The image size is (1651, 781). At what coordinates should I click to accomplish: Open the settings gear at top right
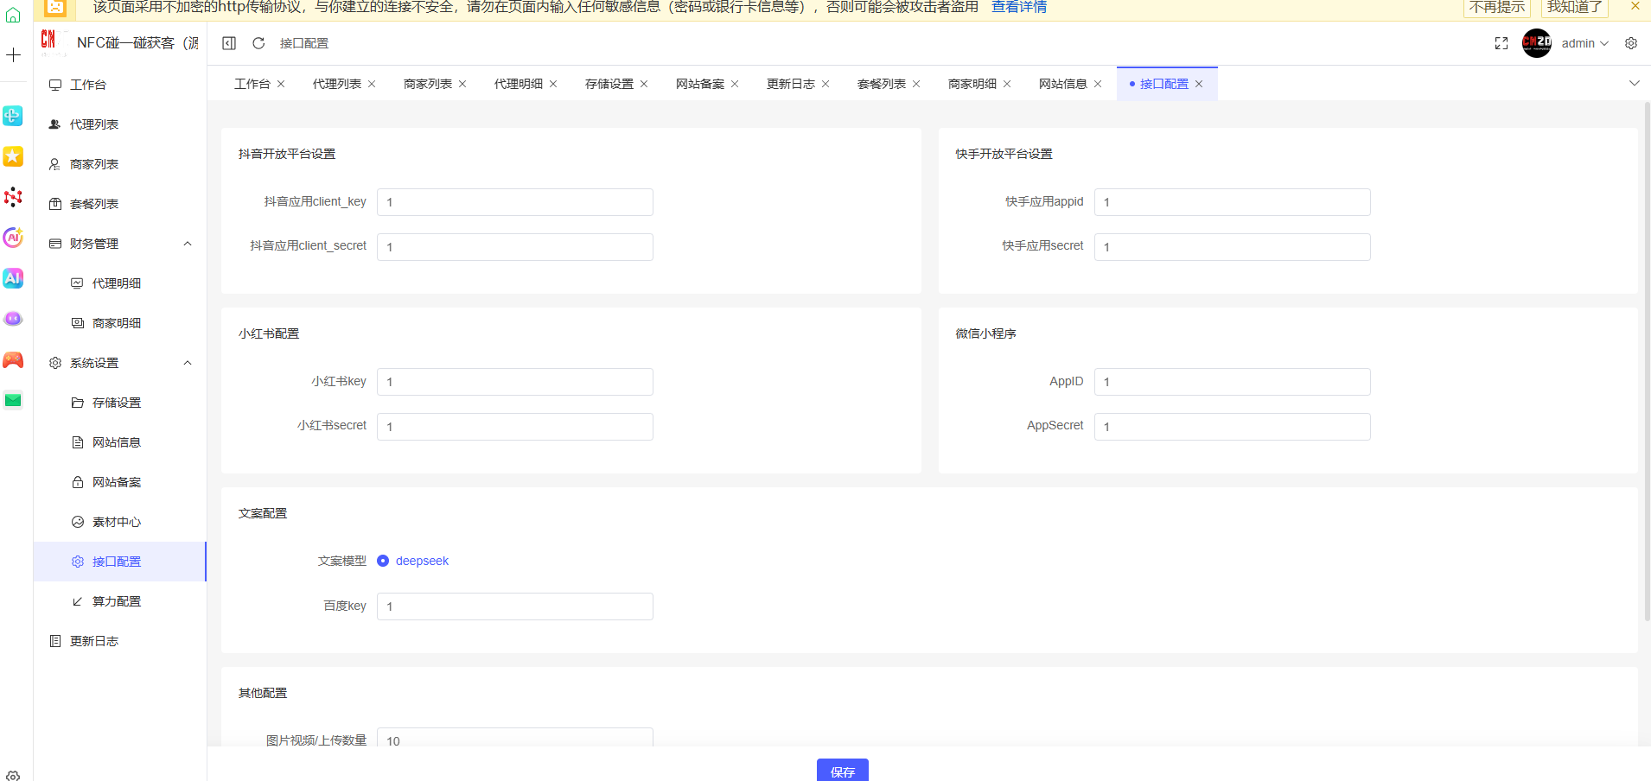tap(1631, 43)
